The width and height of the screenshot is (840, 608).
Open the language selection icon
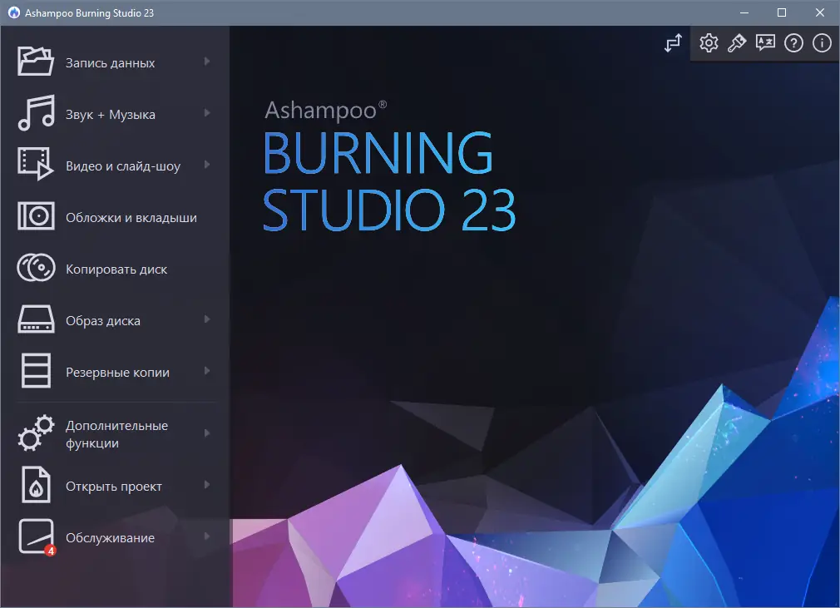coord(765,42)
